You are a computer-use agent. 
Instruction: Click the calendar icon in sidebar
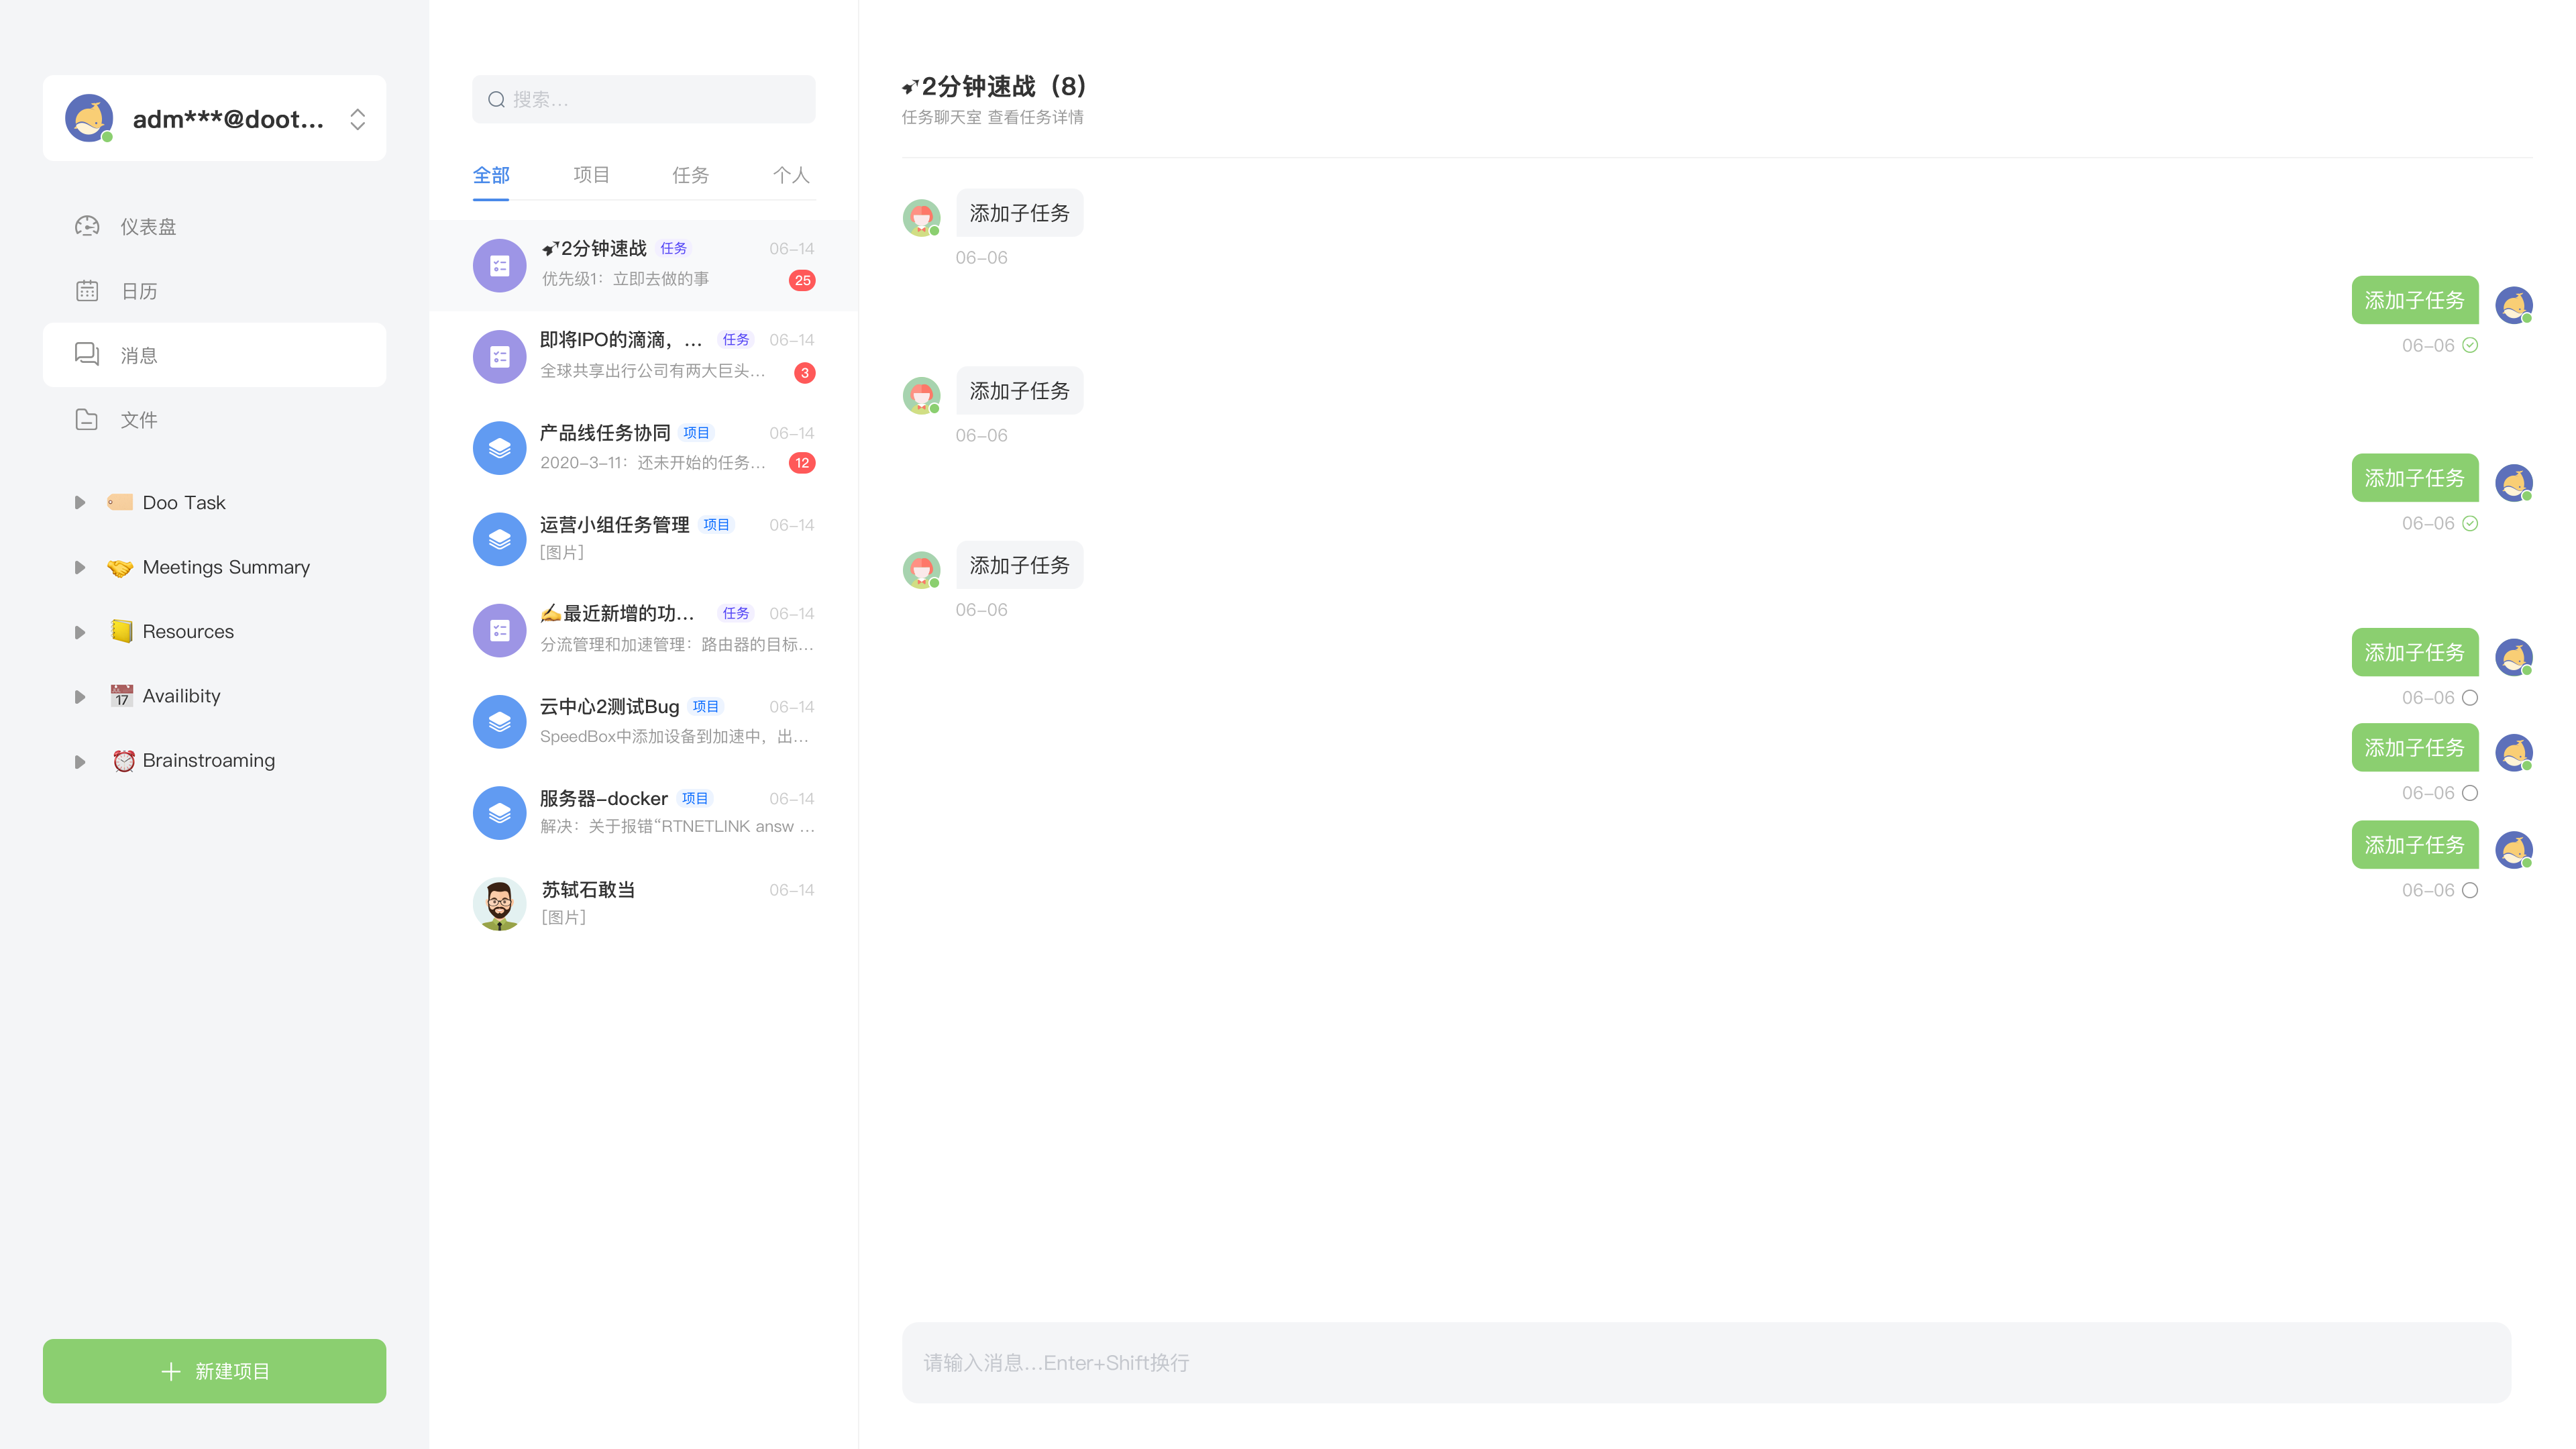[87, 291]
